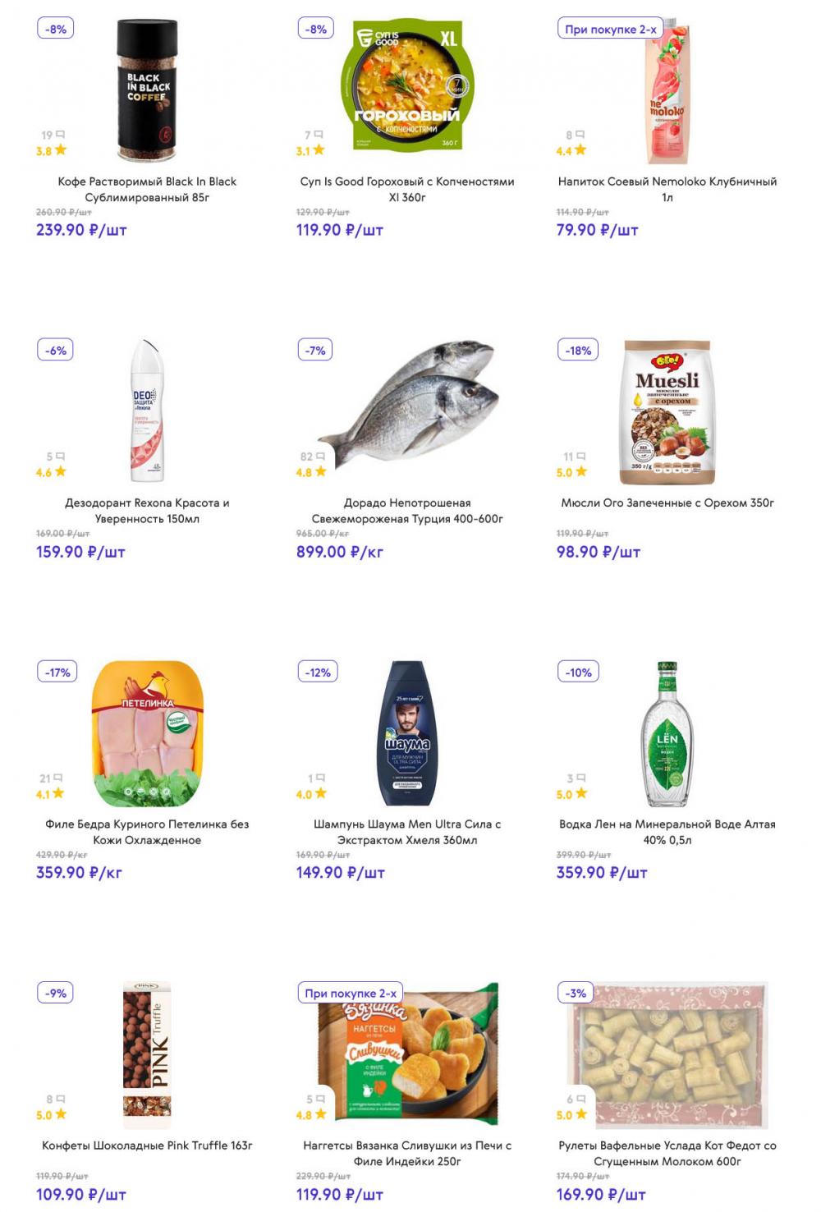Click the -18% discount badge on muesli

[x=578, y=351]
